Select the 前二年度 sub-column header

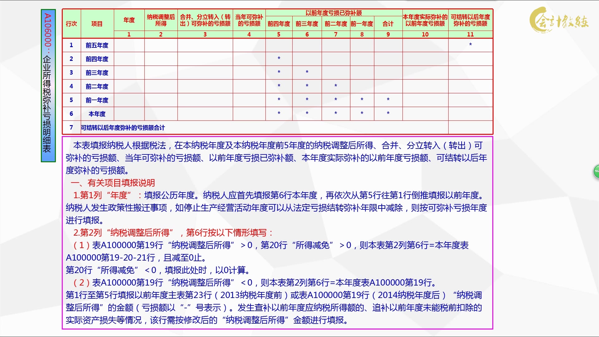pos(336,24)
